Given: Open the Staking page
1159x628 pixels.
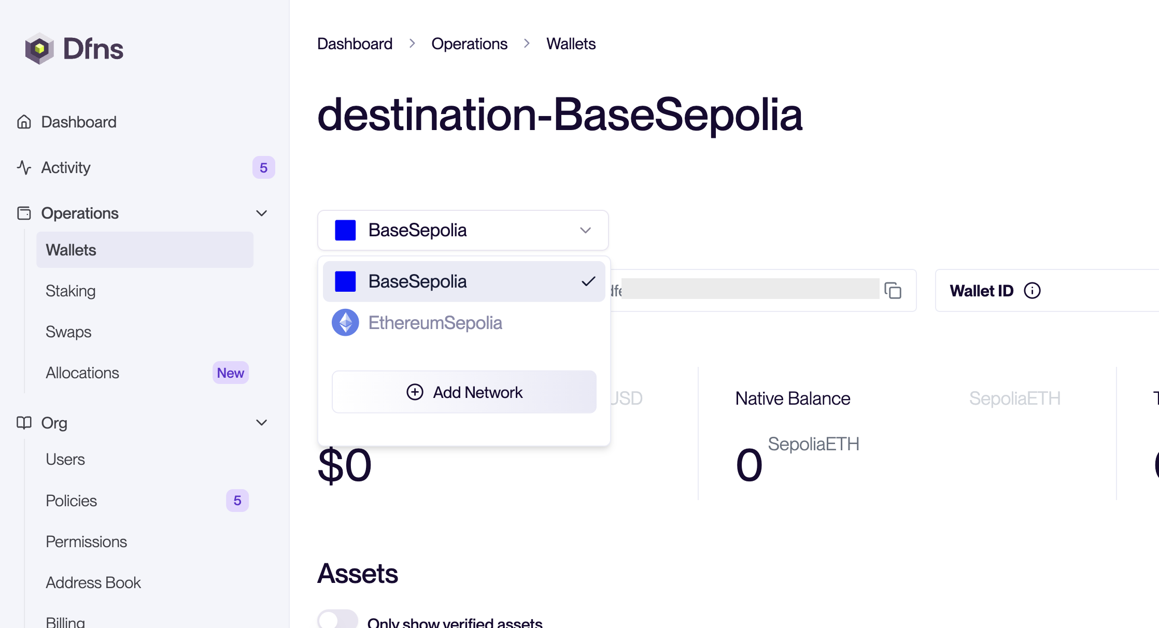Looking at the screenshot, I should 70,291.
